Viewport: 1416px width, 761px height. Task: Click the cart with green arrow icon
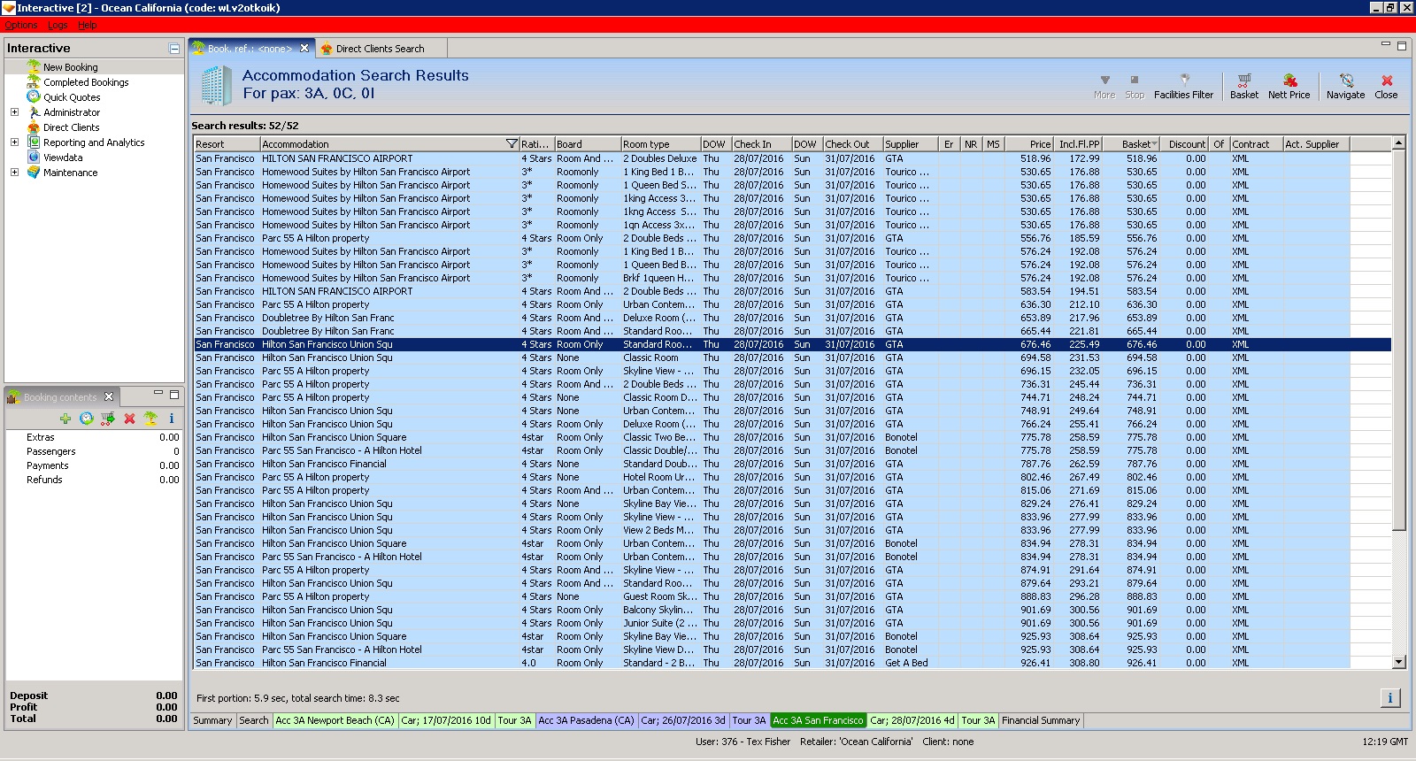107,419
